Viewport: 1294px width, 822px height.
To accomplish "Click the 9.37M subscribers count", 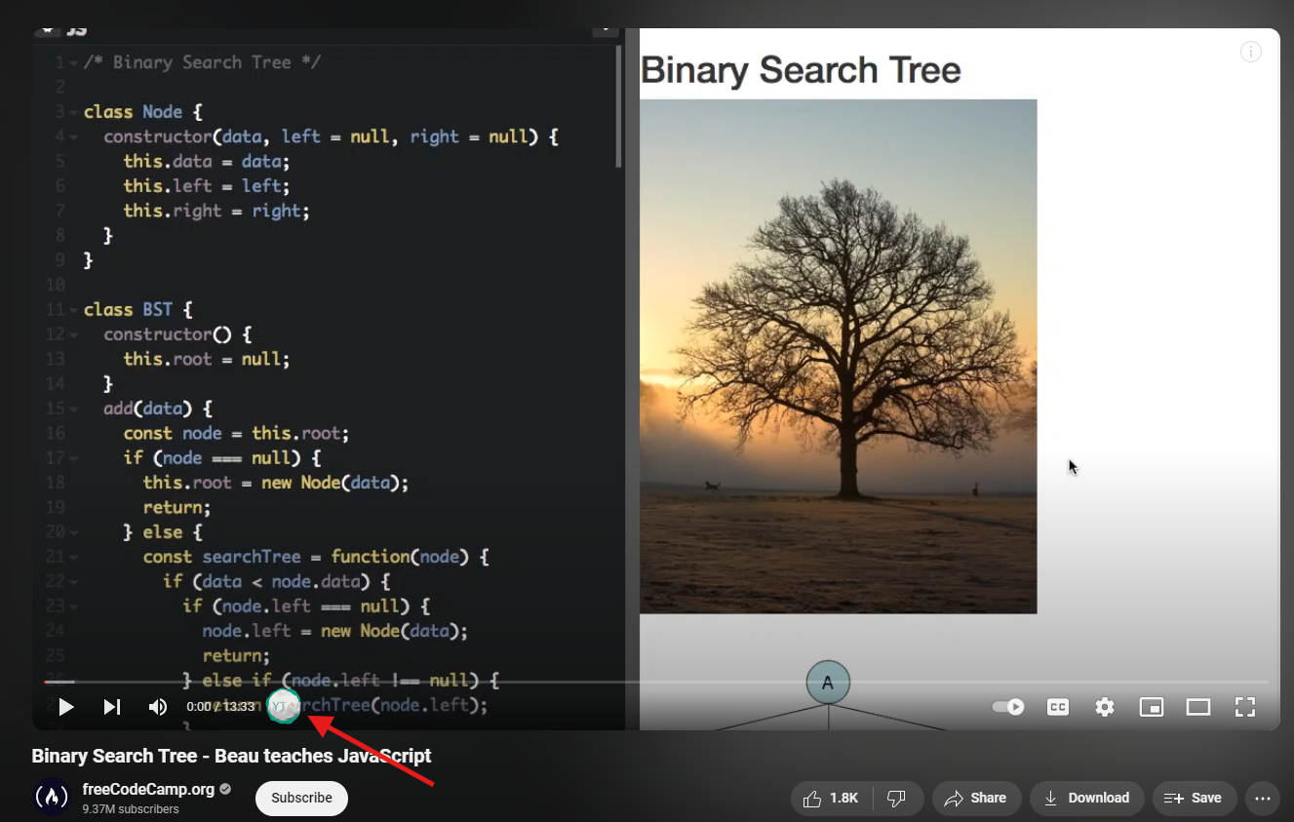I will tap(131, 809).
